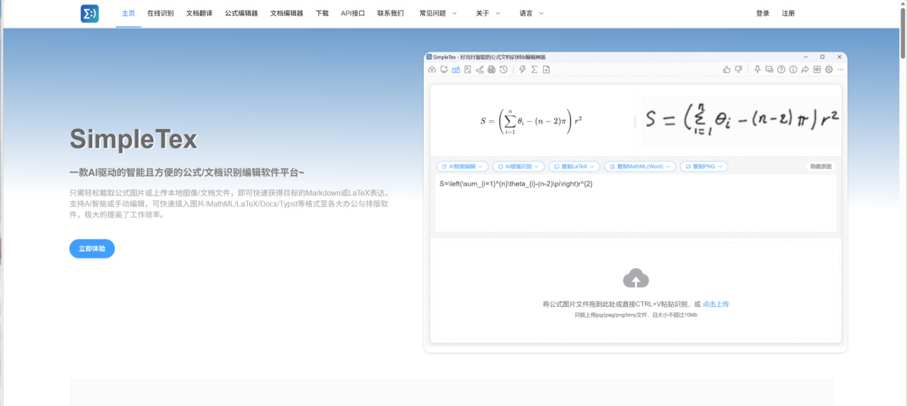The image size is (907, 406).
Task: Minimize the embedded SimpleTex window
Action: click(x=805, y=57)
